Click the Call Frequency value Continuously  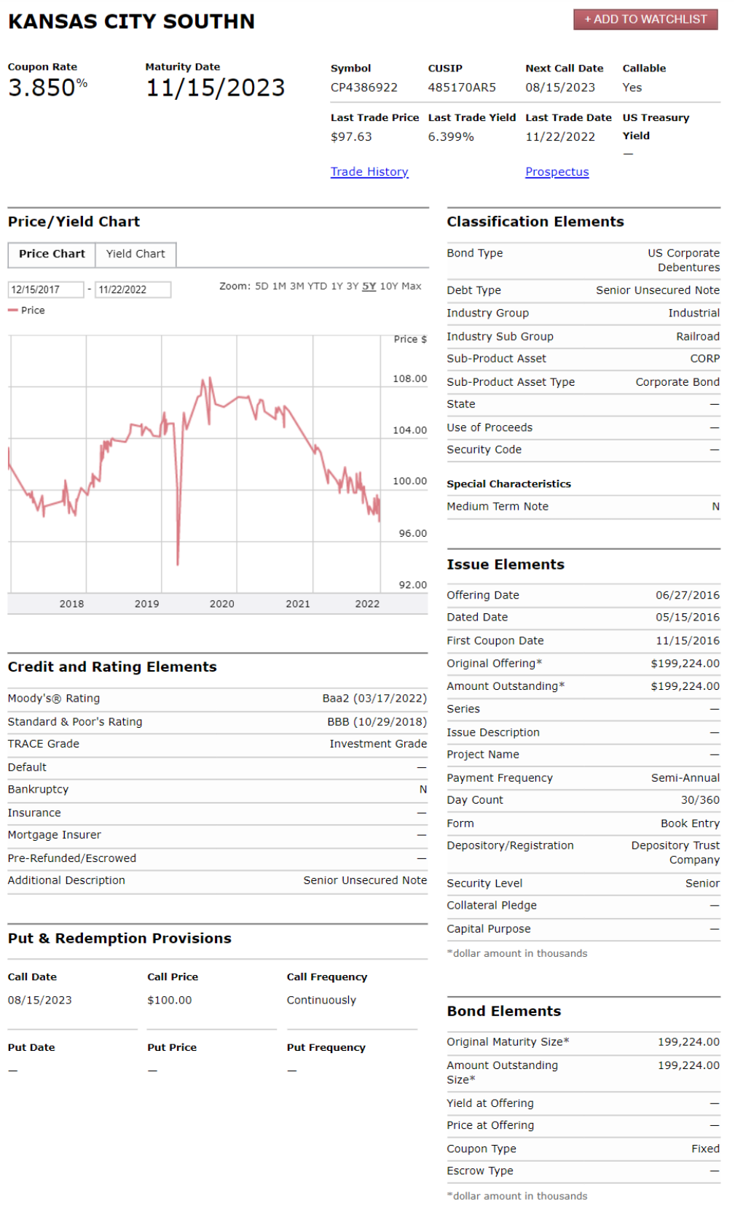[x=321, y=1001]
